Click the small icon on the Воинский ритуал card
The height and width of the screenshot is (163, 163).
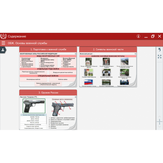(x=136, y=54)
